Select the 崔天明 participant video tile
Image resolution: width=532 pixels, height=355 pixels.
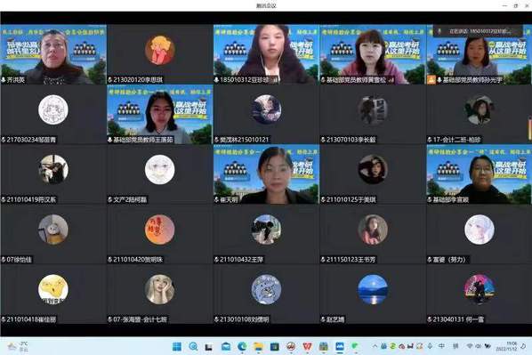point(266,174)
